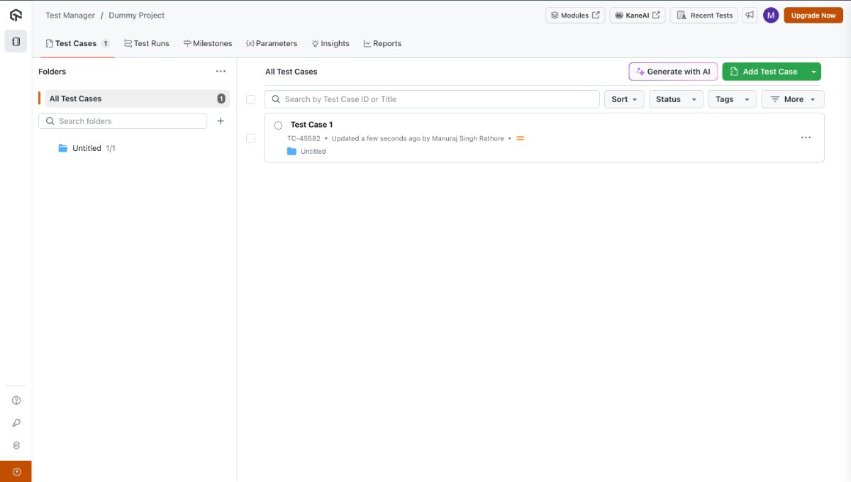Screen dimensions: 851x482
Task: Click the plus icon to add folder
Action: coord(221,121)
